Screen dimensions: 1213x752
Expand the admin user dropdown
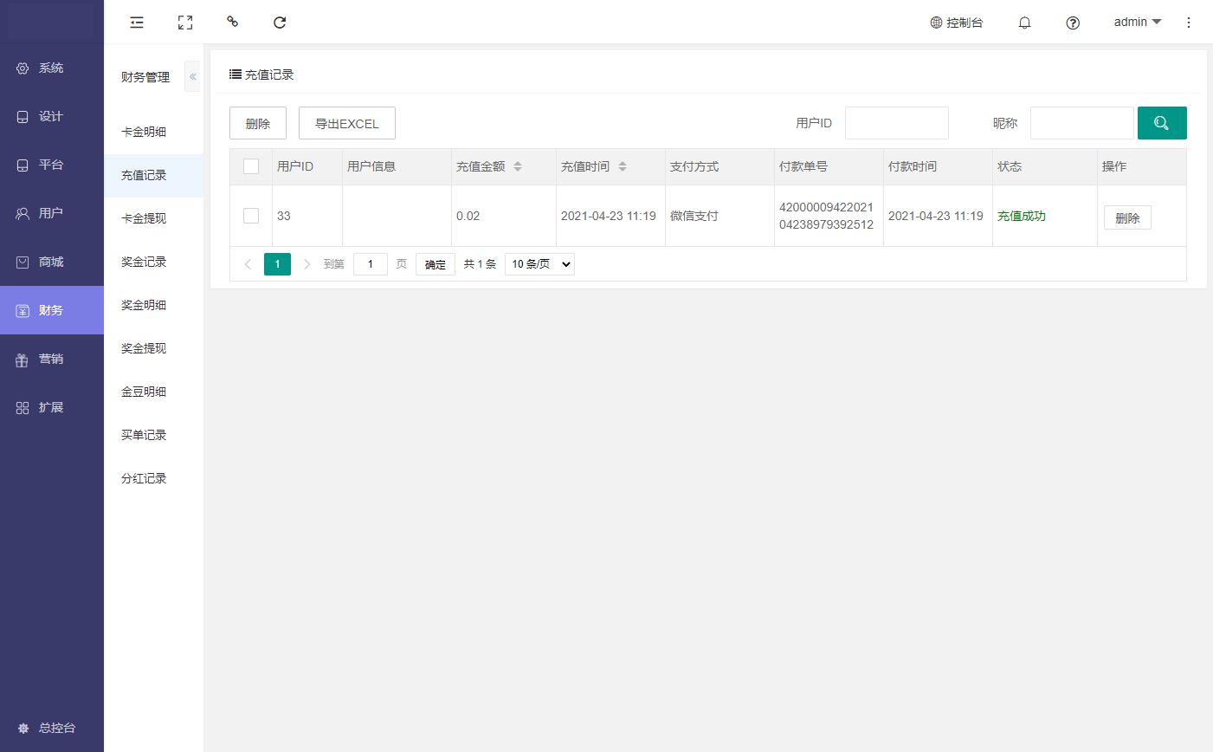(1137, 23)
